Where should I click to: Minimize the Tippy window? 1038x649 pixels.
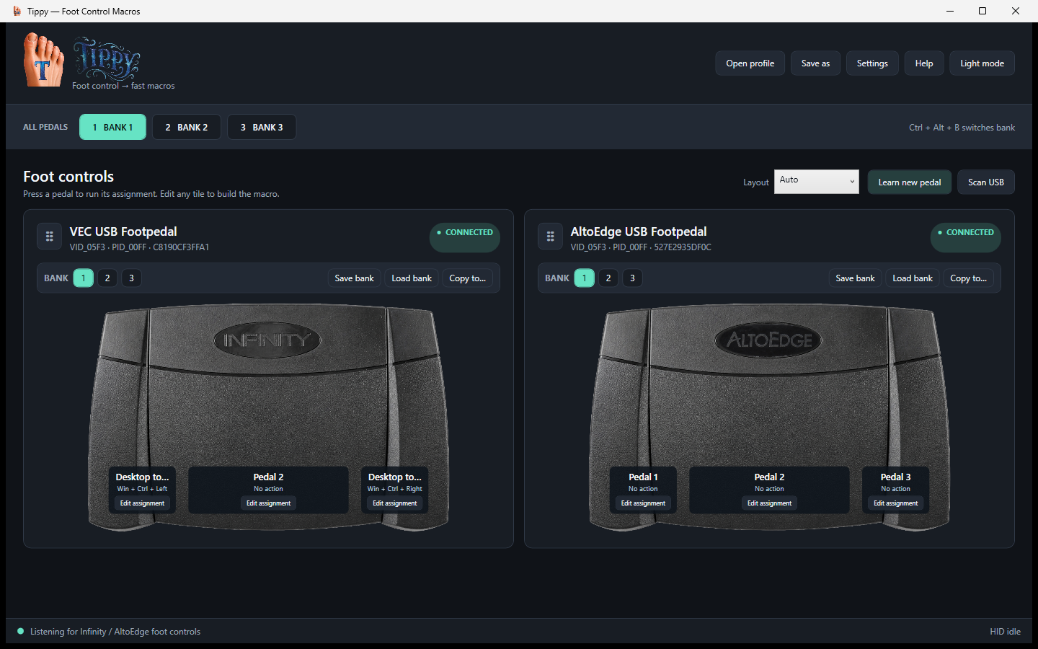point(949,11)
